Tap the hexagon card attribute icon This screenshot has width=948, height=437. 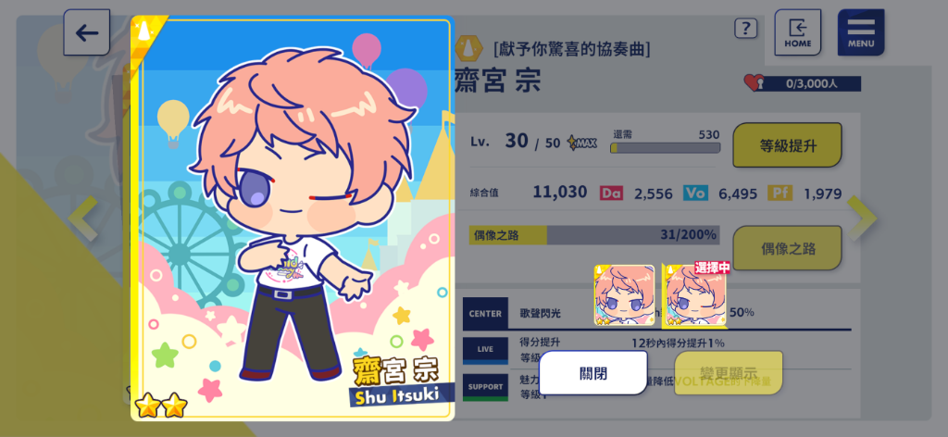click(x=468, y=48)
